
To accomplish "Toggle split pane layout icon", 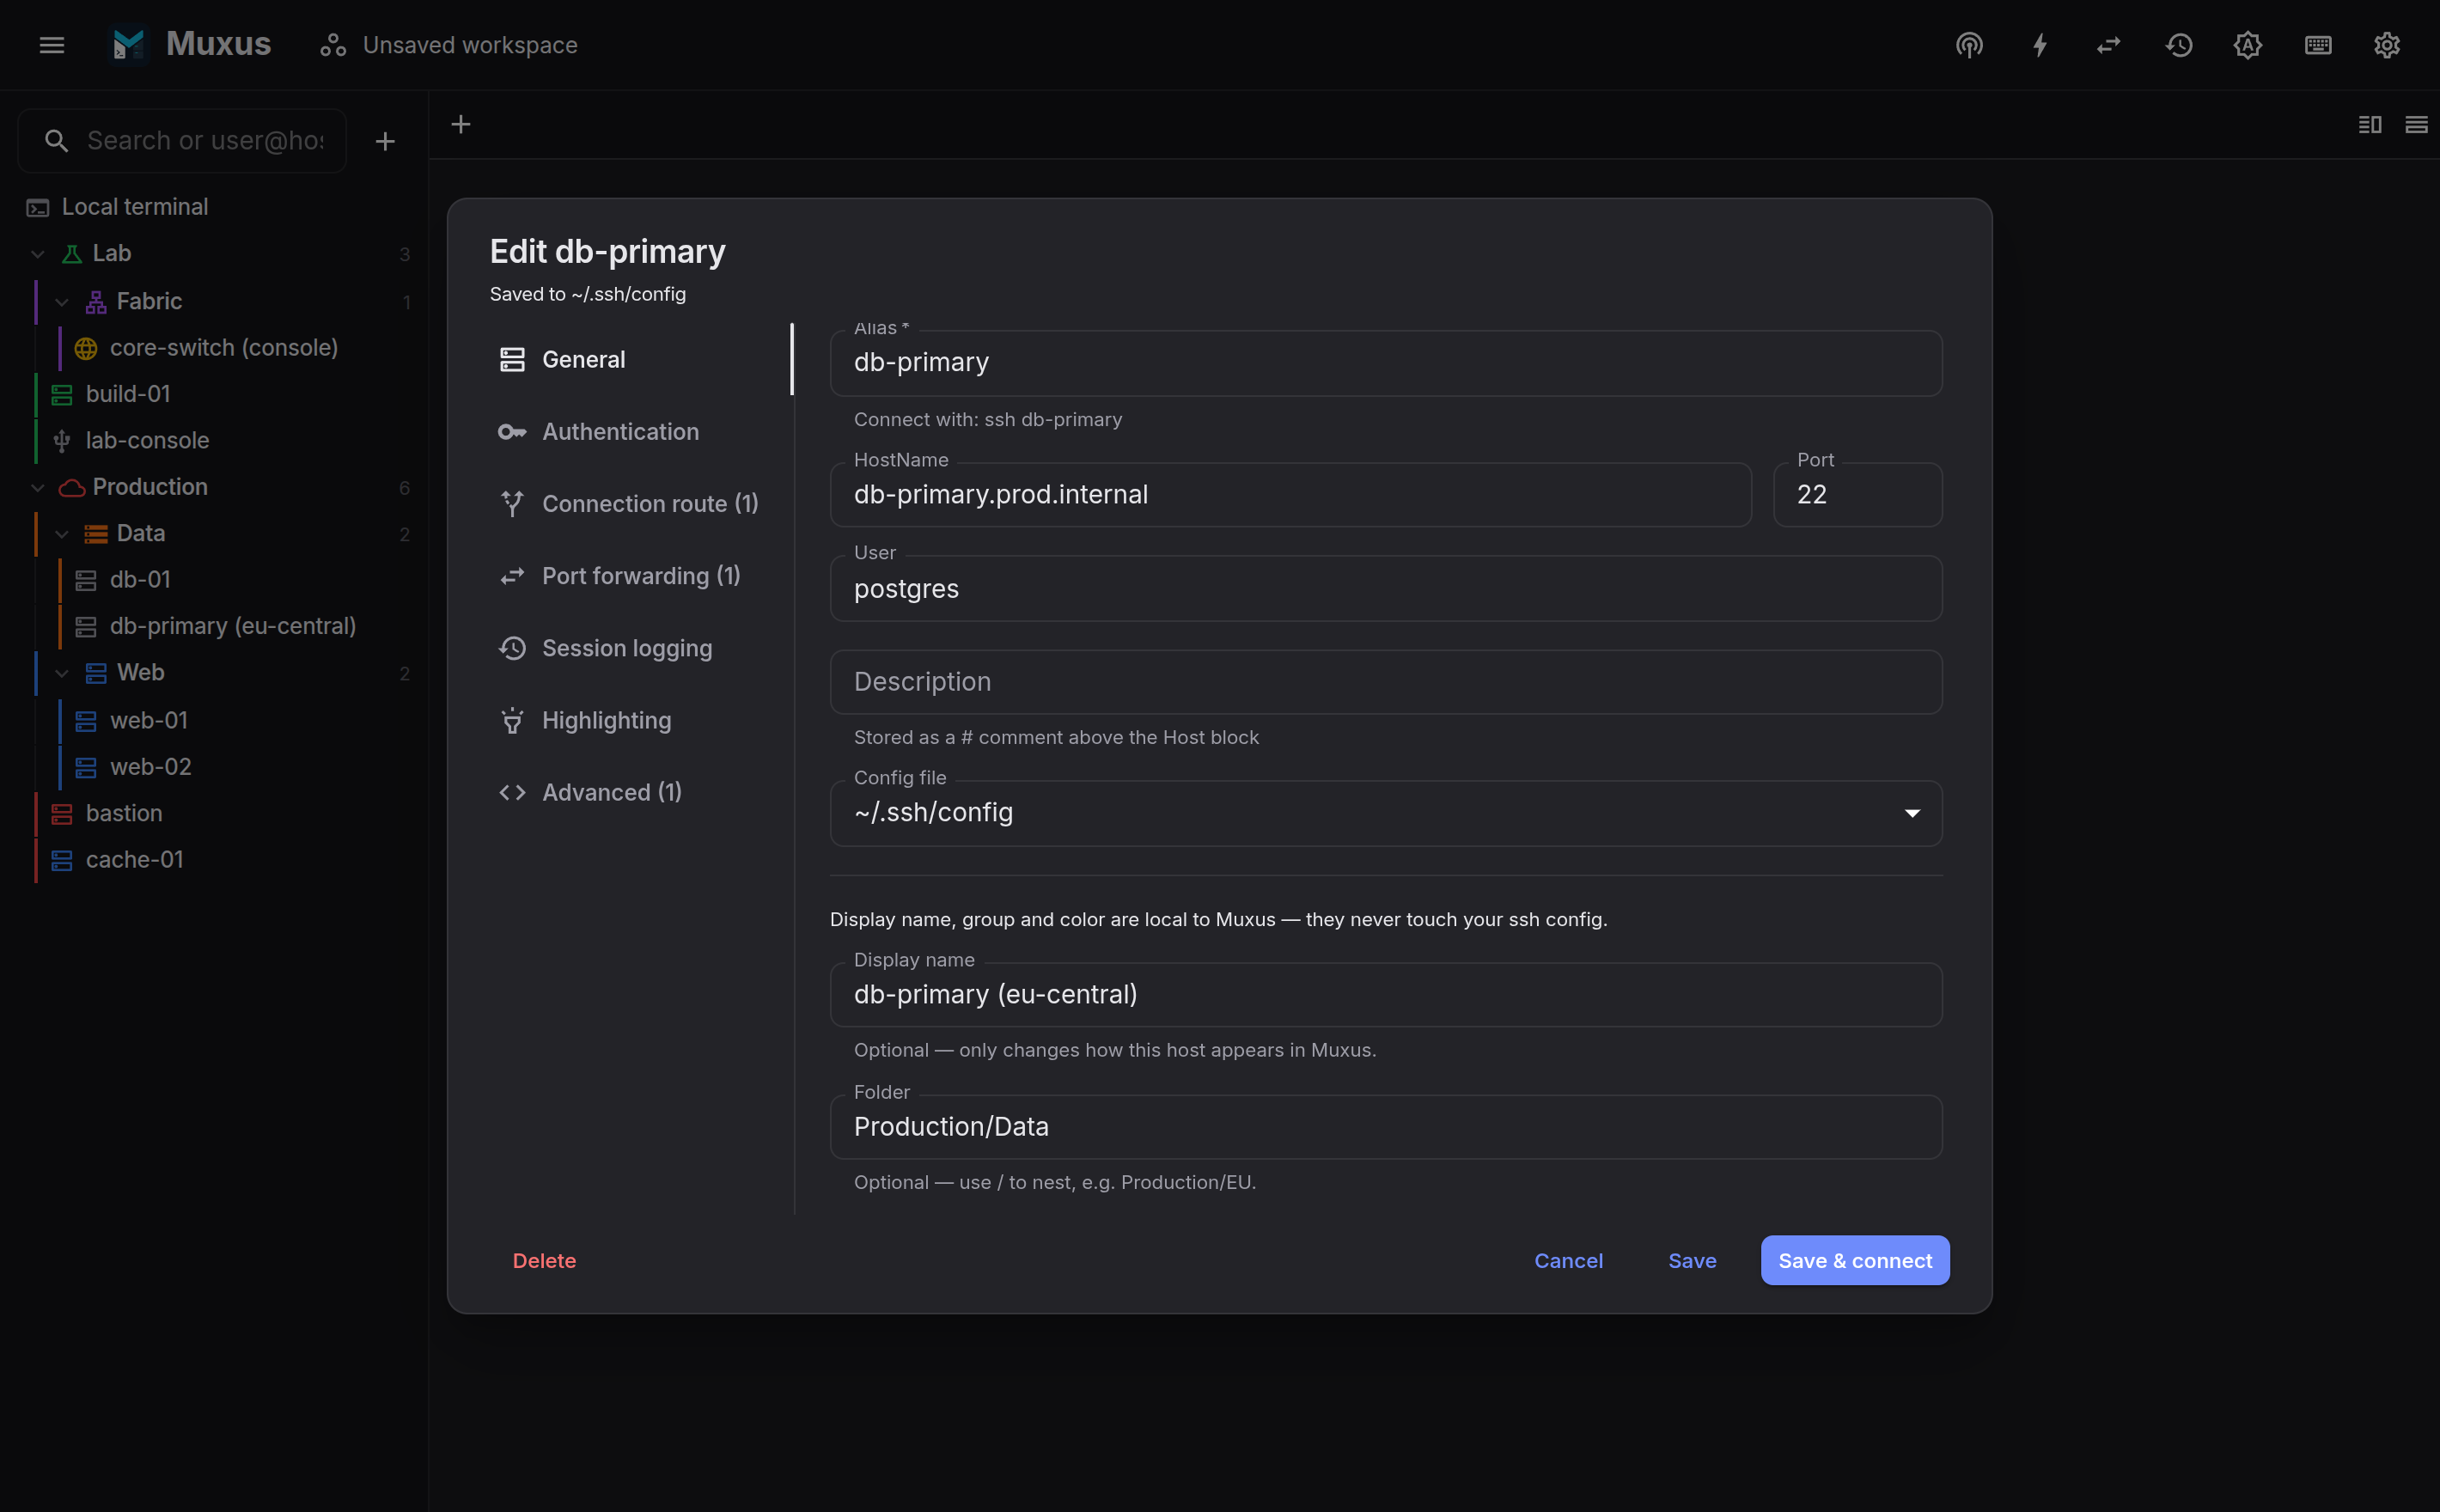I will pos(2370,124).
